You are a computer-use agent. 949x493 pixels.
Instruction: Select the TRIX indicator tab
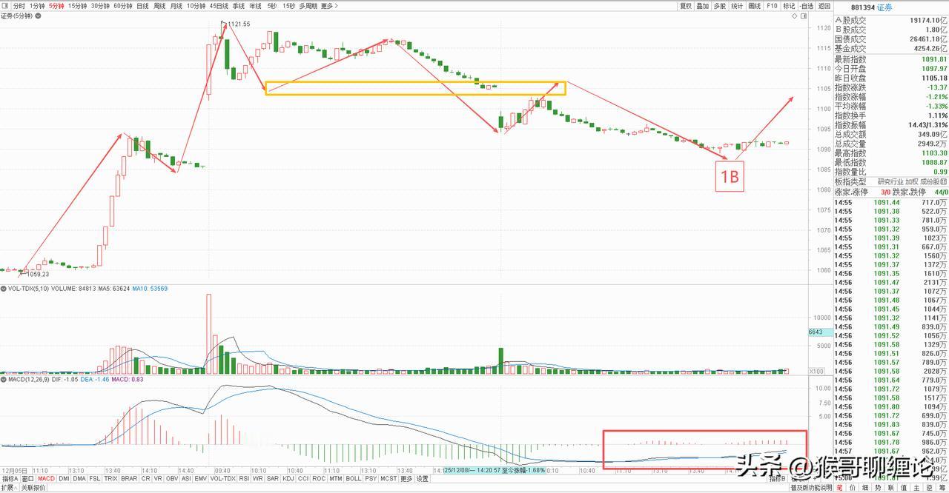(110, 479)
